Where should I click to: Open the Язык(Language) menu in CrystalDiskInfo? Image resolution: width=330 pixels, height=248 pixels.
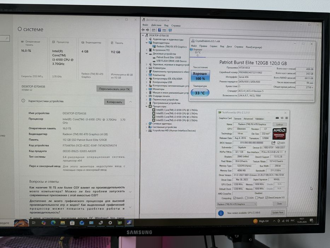254,47
